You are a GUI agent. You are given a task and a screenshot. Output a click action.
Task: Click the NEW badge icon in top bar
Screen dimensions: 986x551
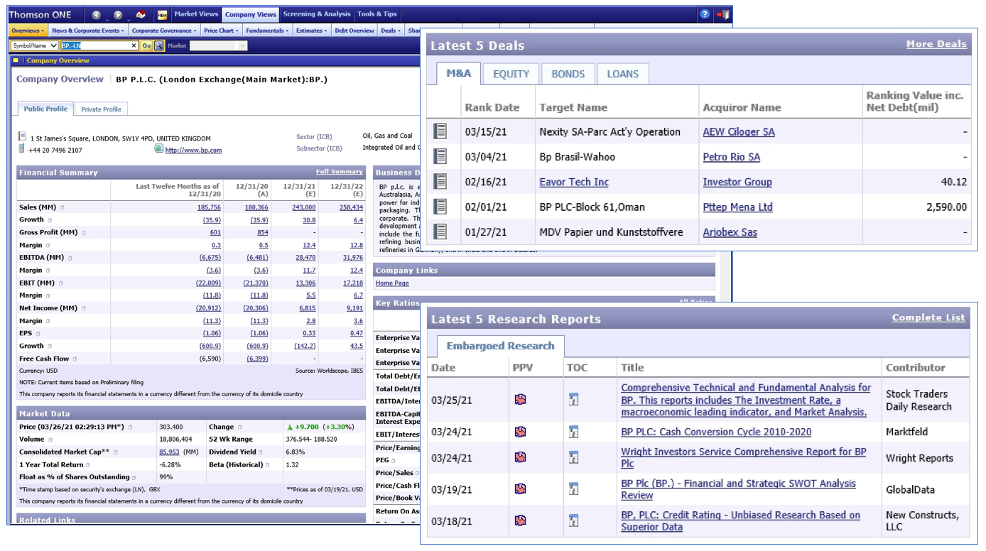(x=162, y=14)
